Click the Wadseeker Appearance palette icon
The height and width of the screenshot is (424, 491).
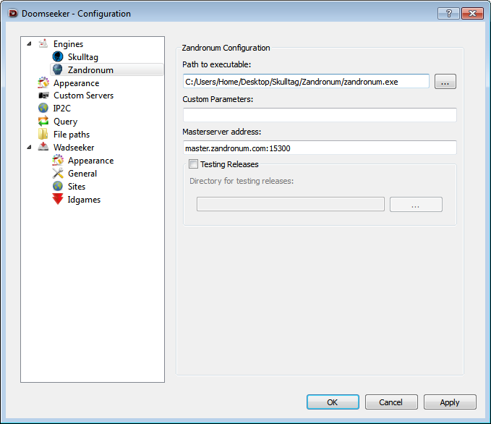[x=58, y=160]
